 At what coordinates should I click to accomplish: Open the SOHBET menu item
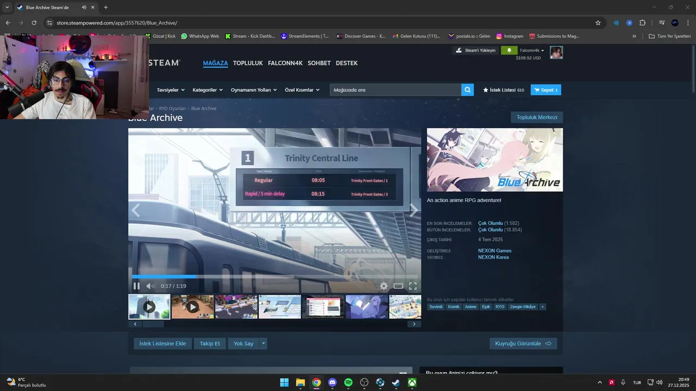pyautogui.click(x=319, y=63)
